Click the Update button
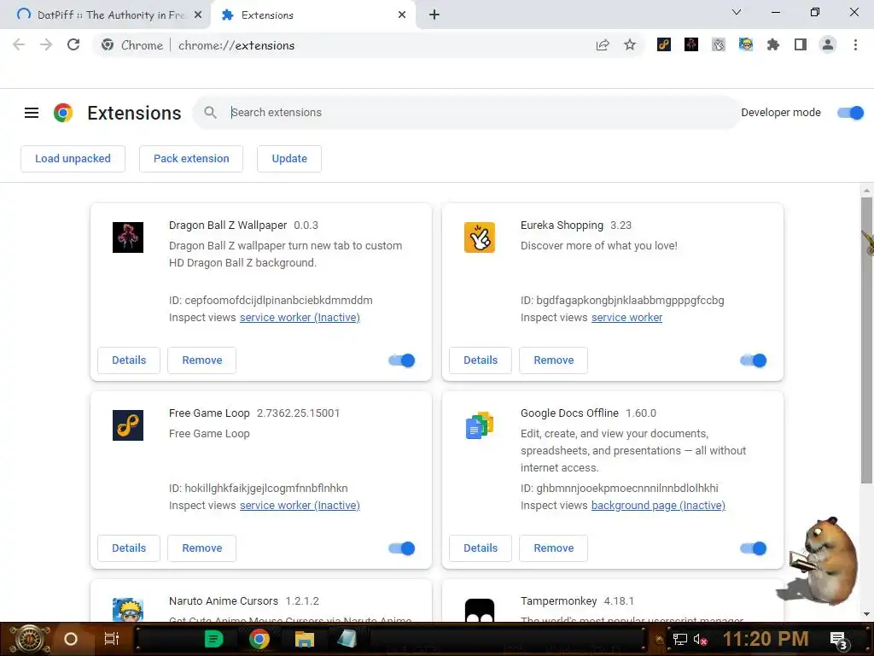 tap(289, 159)
